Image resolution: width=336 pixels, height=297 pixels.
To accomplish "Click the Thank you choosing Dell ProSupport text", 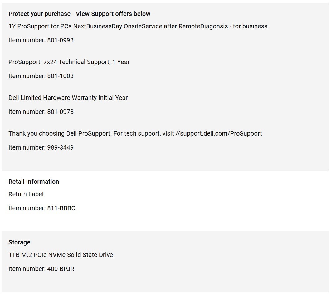I will click(x=60, y=133).
